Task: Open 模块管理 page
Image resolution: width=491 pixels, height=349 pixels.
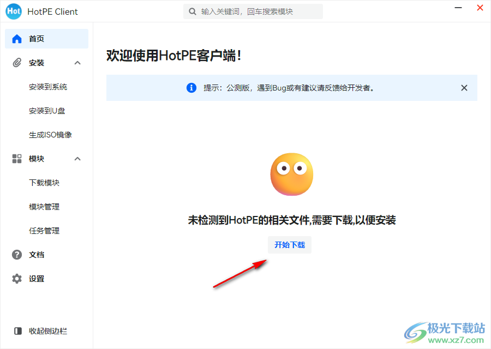Action: point(43,206)
